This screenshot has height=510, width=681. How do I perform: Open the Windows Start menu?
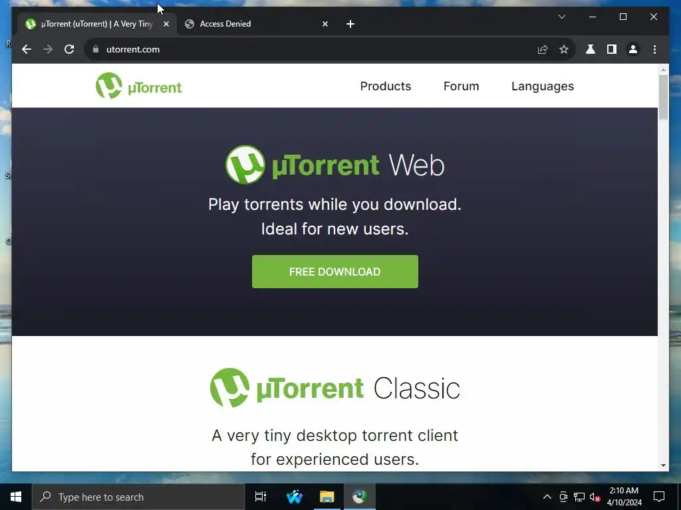[16, 497]
